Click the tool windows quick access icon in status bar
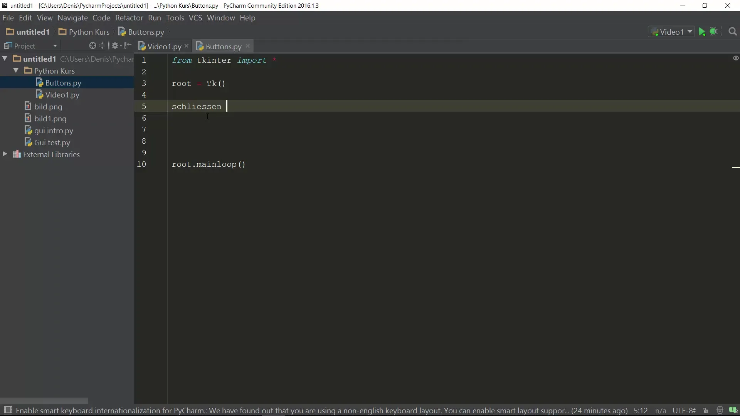 (x=8, y=410)
